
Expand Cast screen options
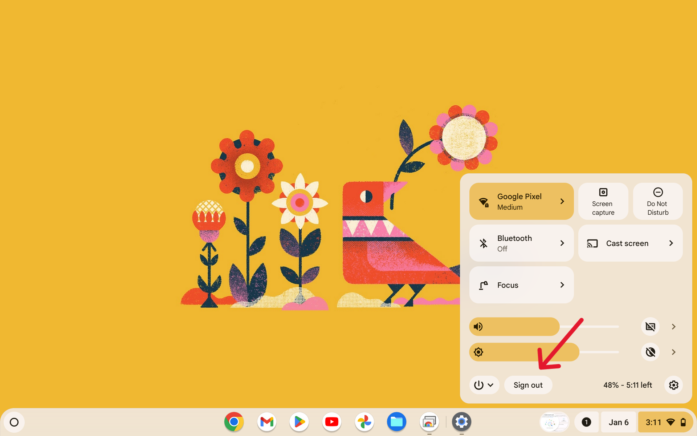tap(671, 243)
